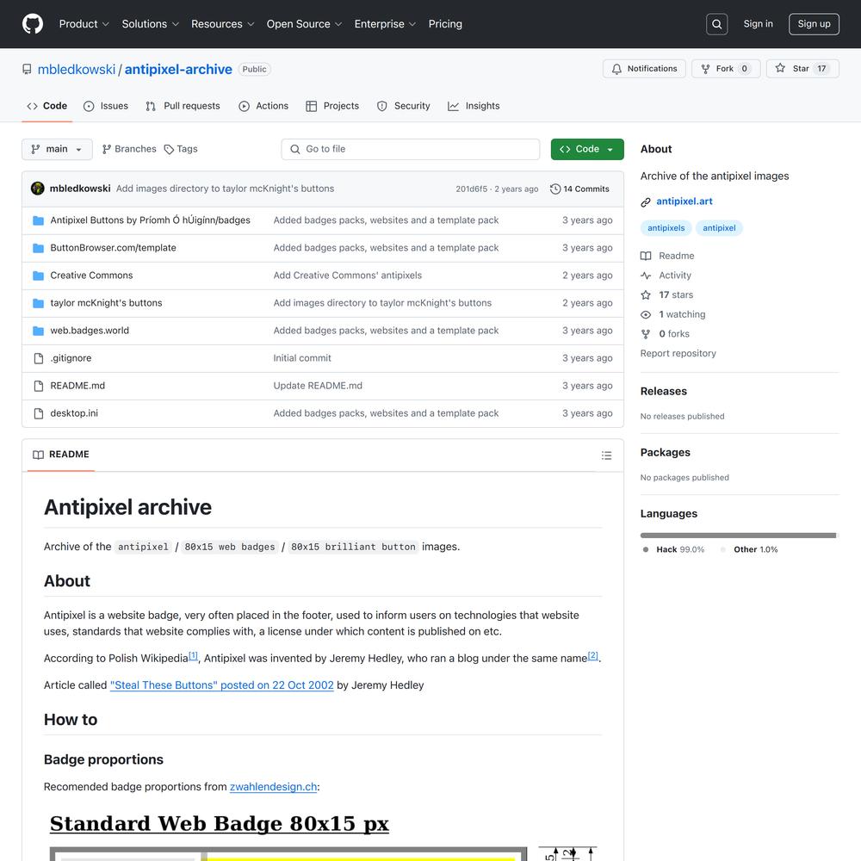861x861 pixels.
Task: Click the ButtonBrowser.com folder icon
Action: click(39, 248)
